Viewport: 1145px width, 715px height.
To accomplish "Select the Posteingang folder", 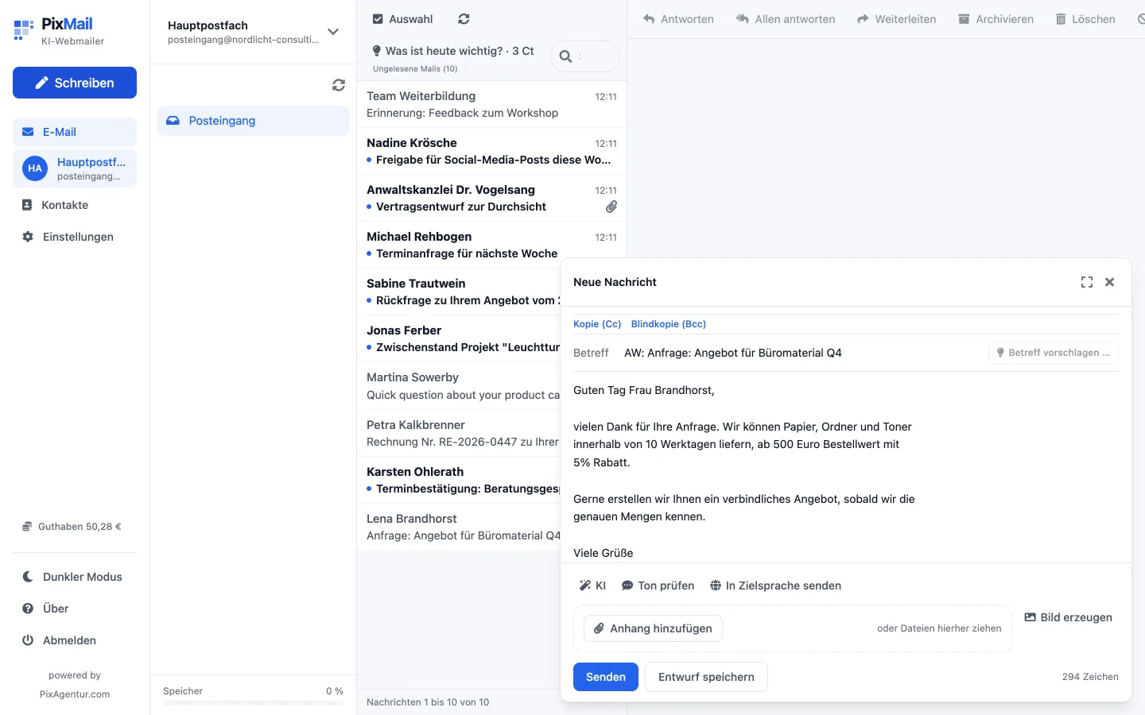I will tap(253, 121).
